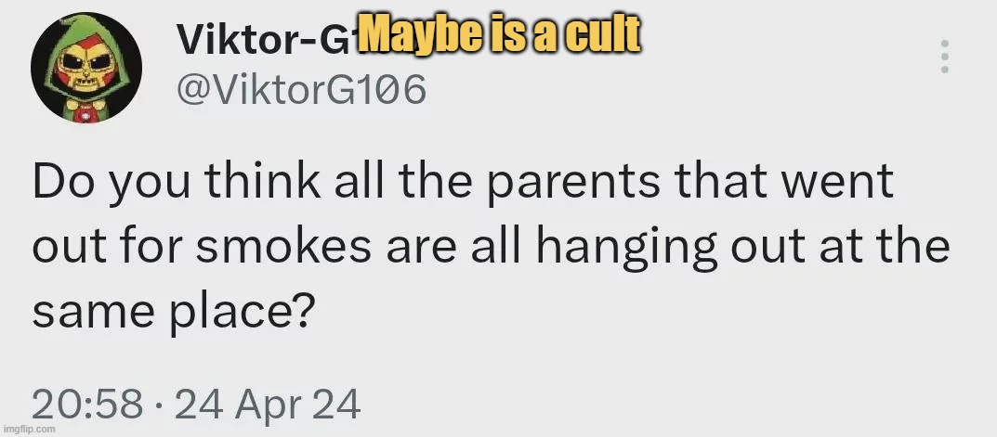Visit the imgflip.com watermark link

coord(28,430)
